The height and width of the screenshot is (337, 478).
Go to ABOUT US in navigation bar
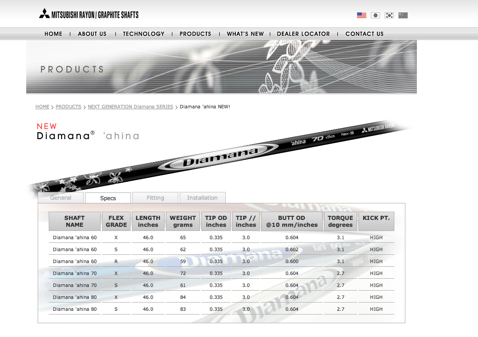click(92, 34)
